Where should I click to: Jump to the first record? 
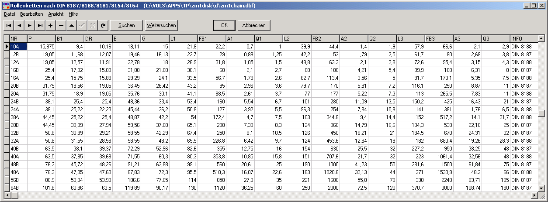point(9,25)
